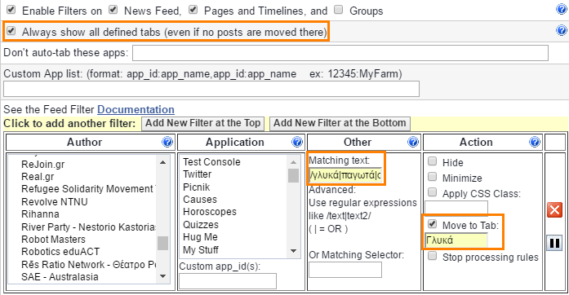Open the Feed Filter Documentation link

click(x=136, y=109)
